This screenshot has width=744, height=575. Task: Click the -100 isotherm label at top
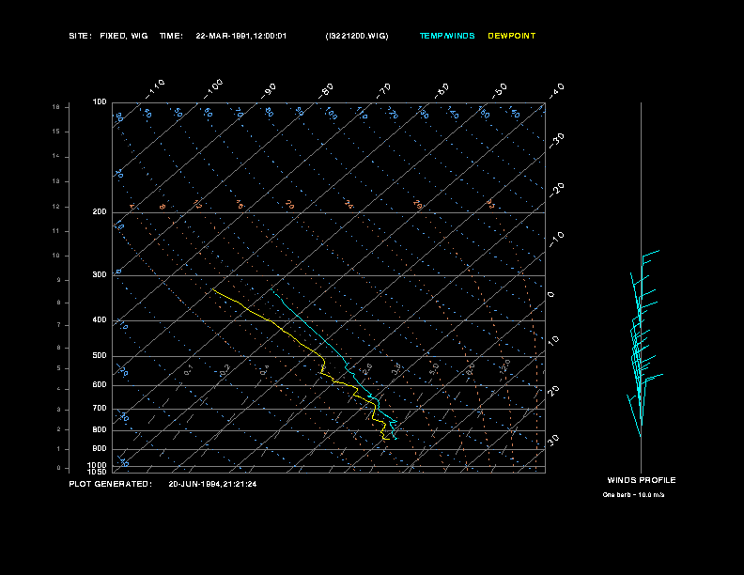[213, 89]
